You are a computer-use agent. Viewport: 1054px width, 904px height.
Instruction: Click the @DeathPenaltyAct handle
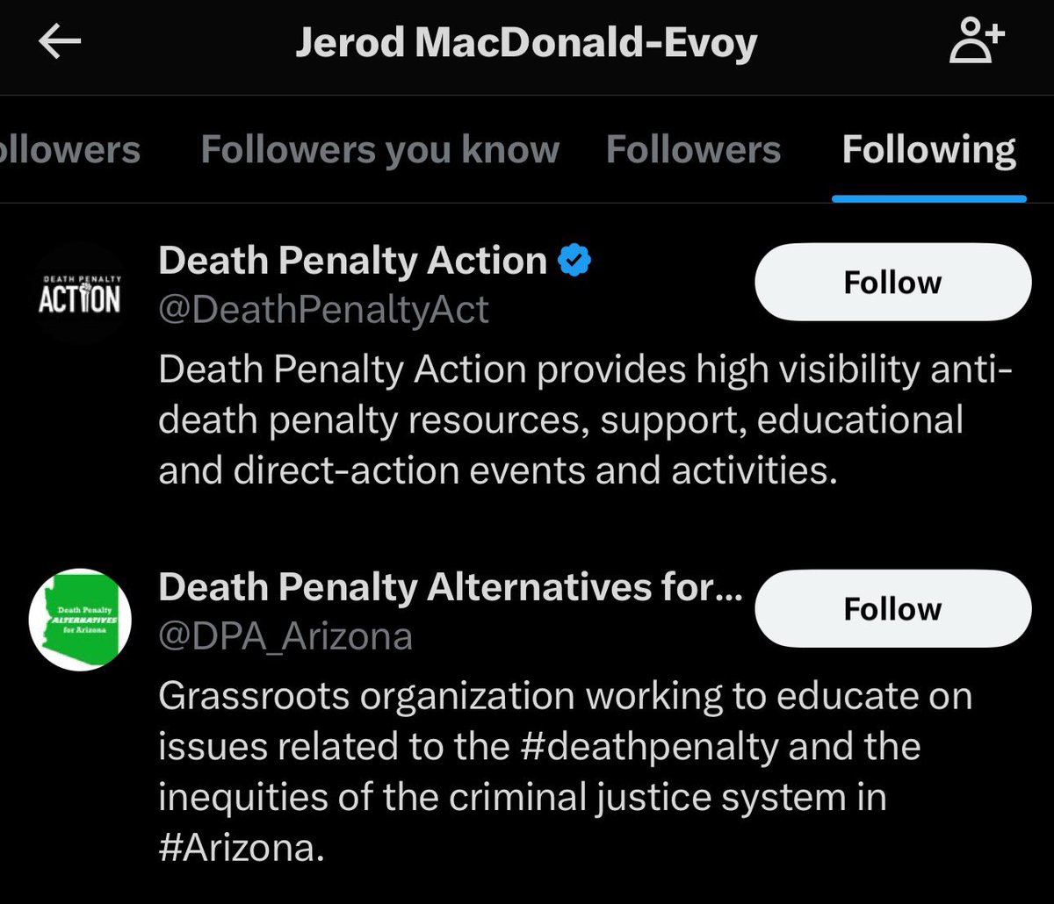click(323, 310)
